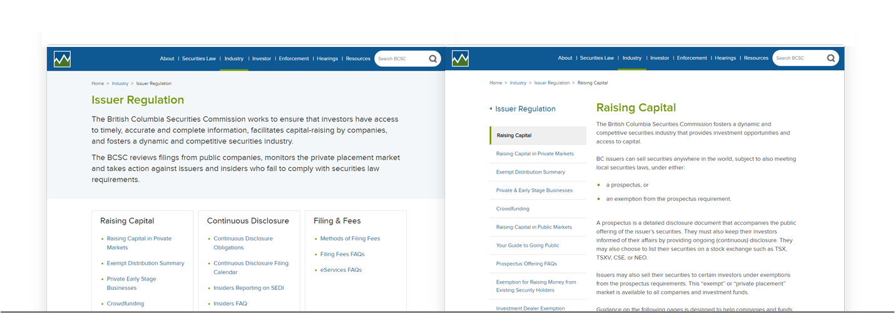Screen dimensions: 895x313
Task: Click Home breadcrumb in right page
Action: pyautogui.click(x=496, y=83)
